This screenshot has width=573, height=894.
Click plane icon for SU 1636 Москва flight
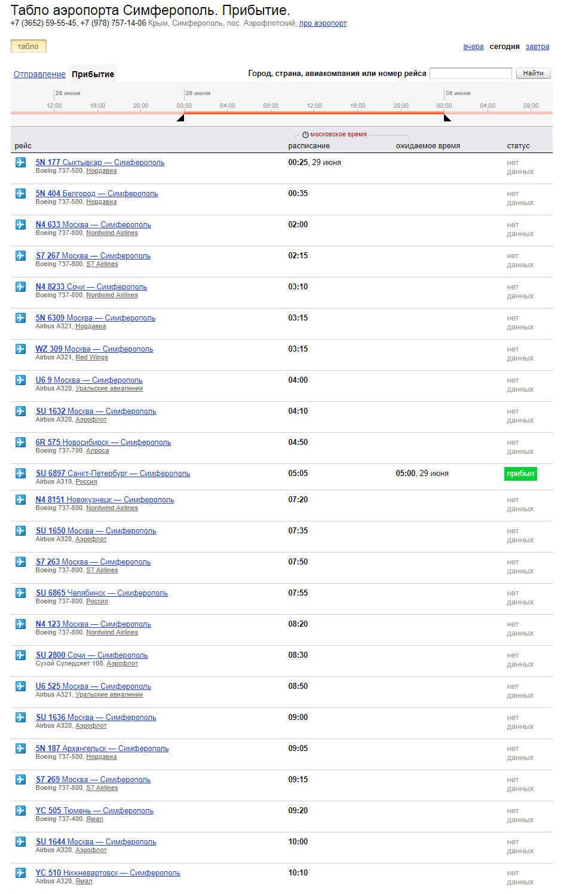[21, 717]
